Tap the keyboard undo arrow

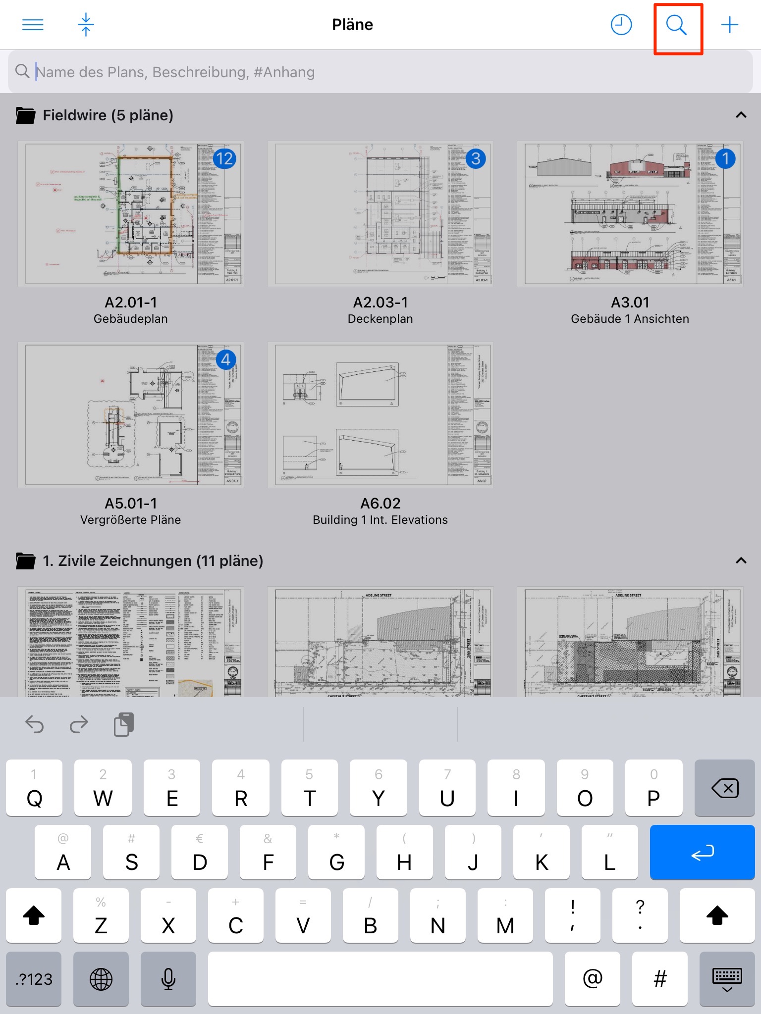35,725
